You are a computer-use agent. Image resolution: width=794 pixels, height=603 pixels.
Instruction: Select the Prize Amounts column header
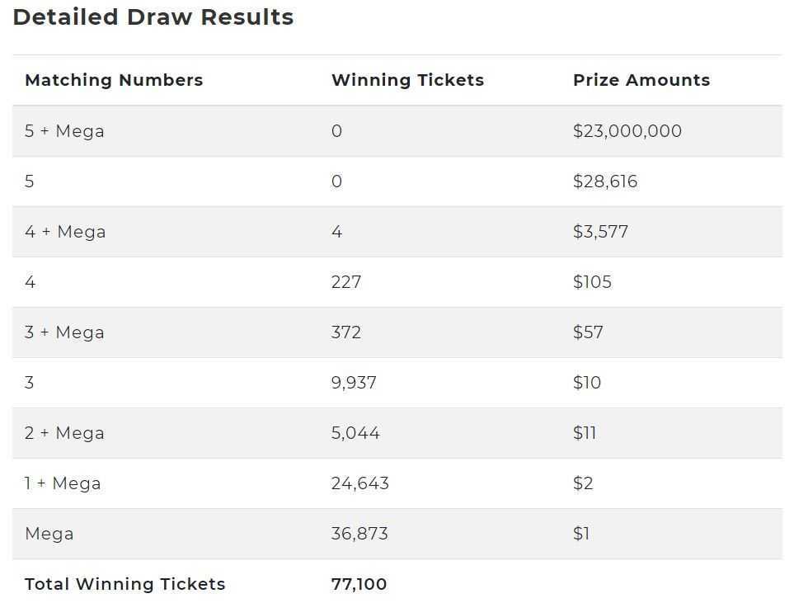point(641,80)
